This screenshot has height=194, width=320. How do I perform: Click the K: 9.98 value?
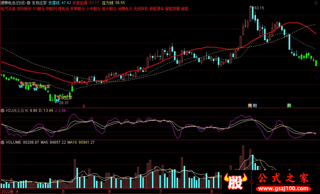pos(31,111)
